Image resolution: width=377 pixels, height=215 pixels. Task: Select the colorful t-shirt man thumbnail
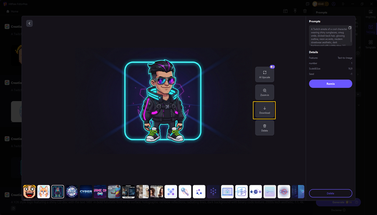(x=114, y=192)
